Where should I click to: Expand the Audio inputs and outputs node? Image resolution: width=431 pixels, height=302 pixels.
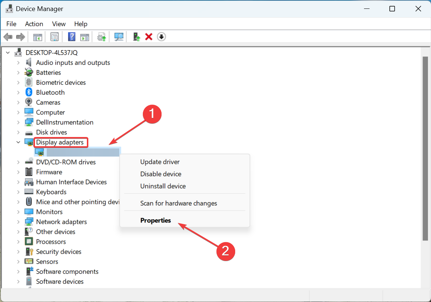point(18,63)
